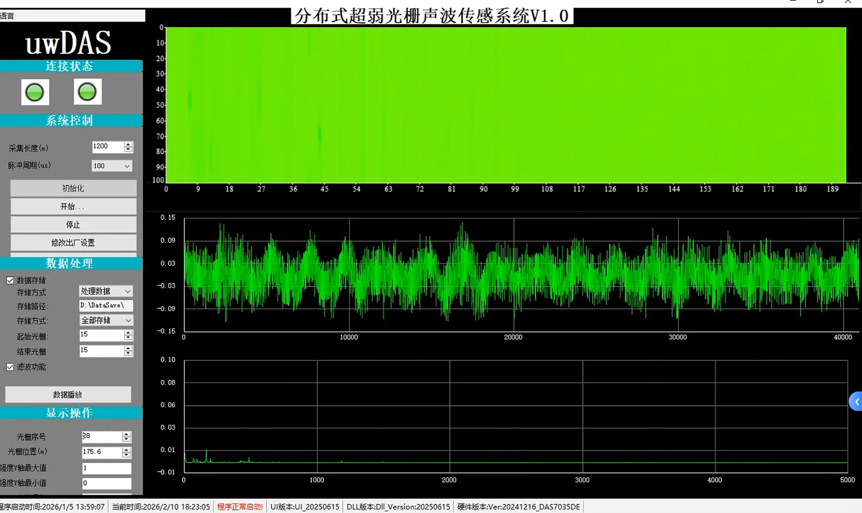Toggle the 数据存储 checkbox
Viewport: 862px width, 513px height.
click(10, 280)
